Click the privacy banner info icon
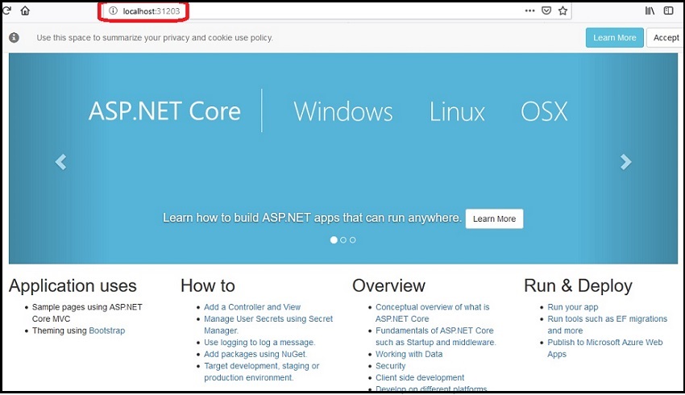 click(x=14, y=38)
